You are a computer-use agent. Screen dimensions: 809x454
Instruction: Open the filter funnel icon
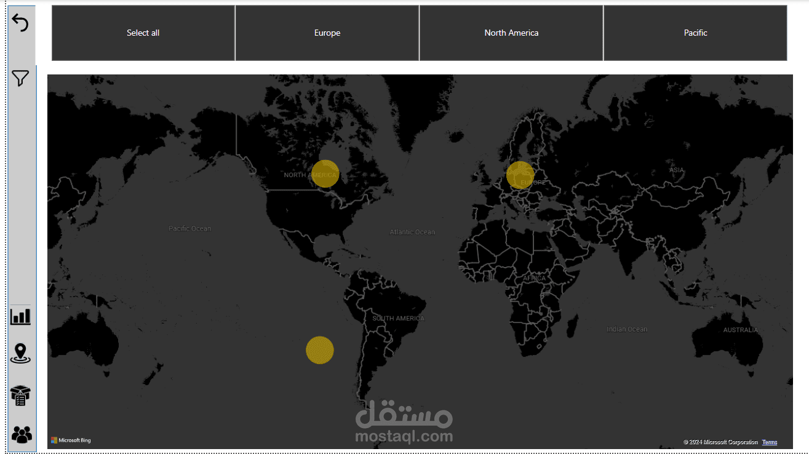pyautogui.click(x=20, y=78)
